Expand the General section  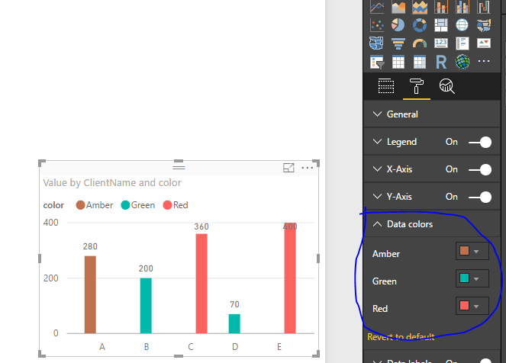coord(432,114)
